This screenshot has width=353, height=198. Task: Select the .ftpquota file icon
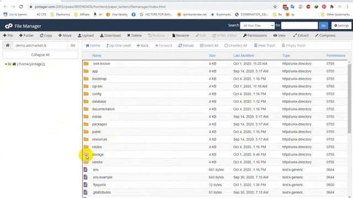(85, 185)
